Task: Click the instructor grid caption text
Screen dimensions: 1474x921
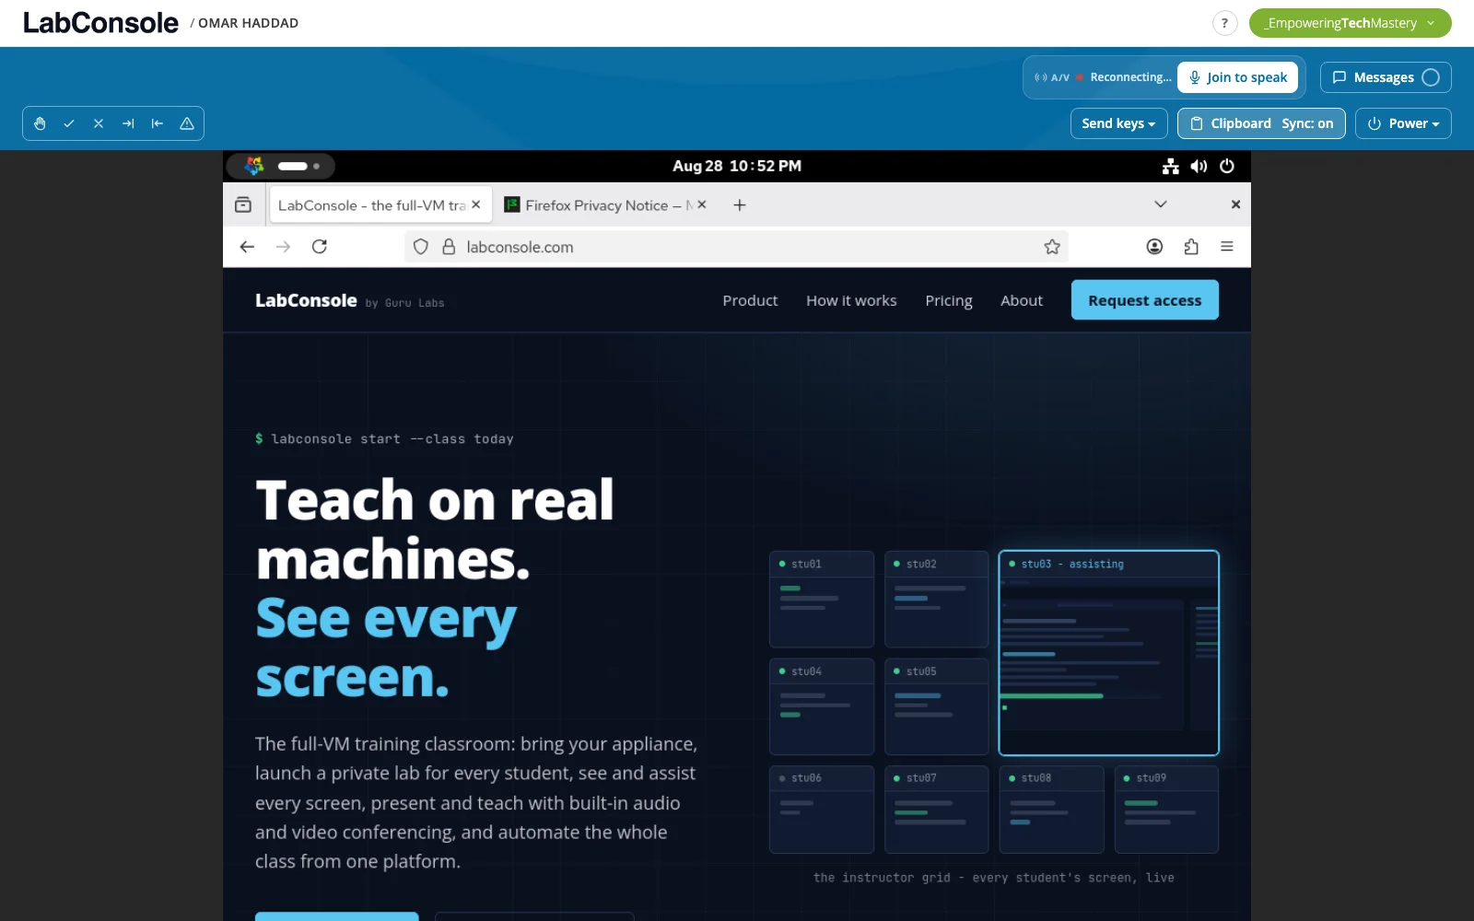Action: (994, 878)
